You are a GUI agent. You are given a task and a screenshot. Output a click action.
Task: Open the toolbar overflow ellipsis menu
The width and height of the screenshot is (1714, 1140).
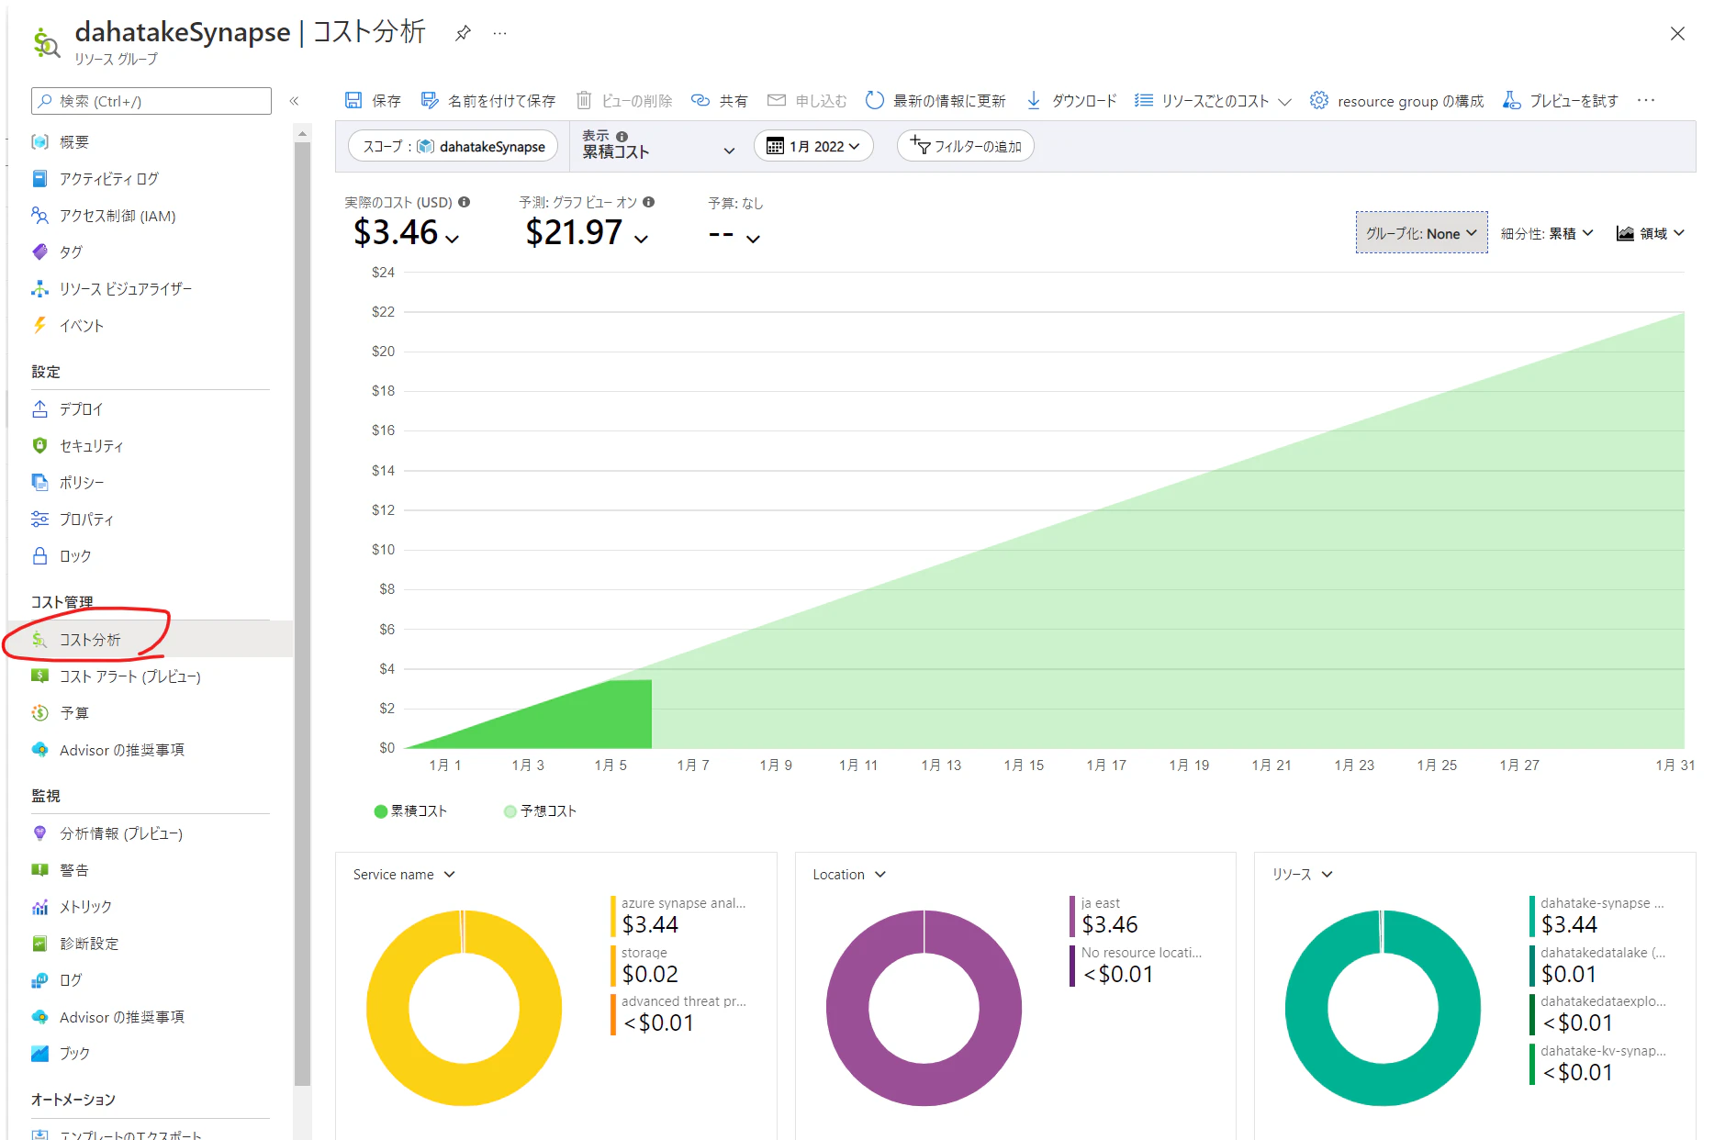click(x=1646, y=100)
